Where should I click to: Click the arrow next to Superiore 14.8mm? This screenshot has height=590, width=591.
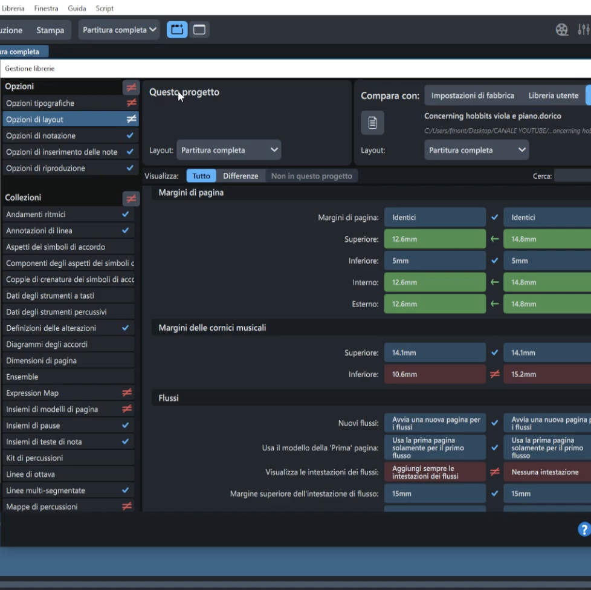[494, 239]
